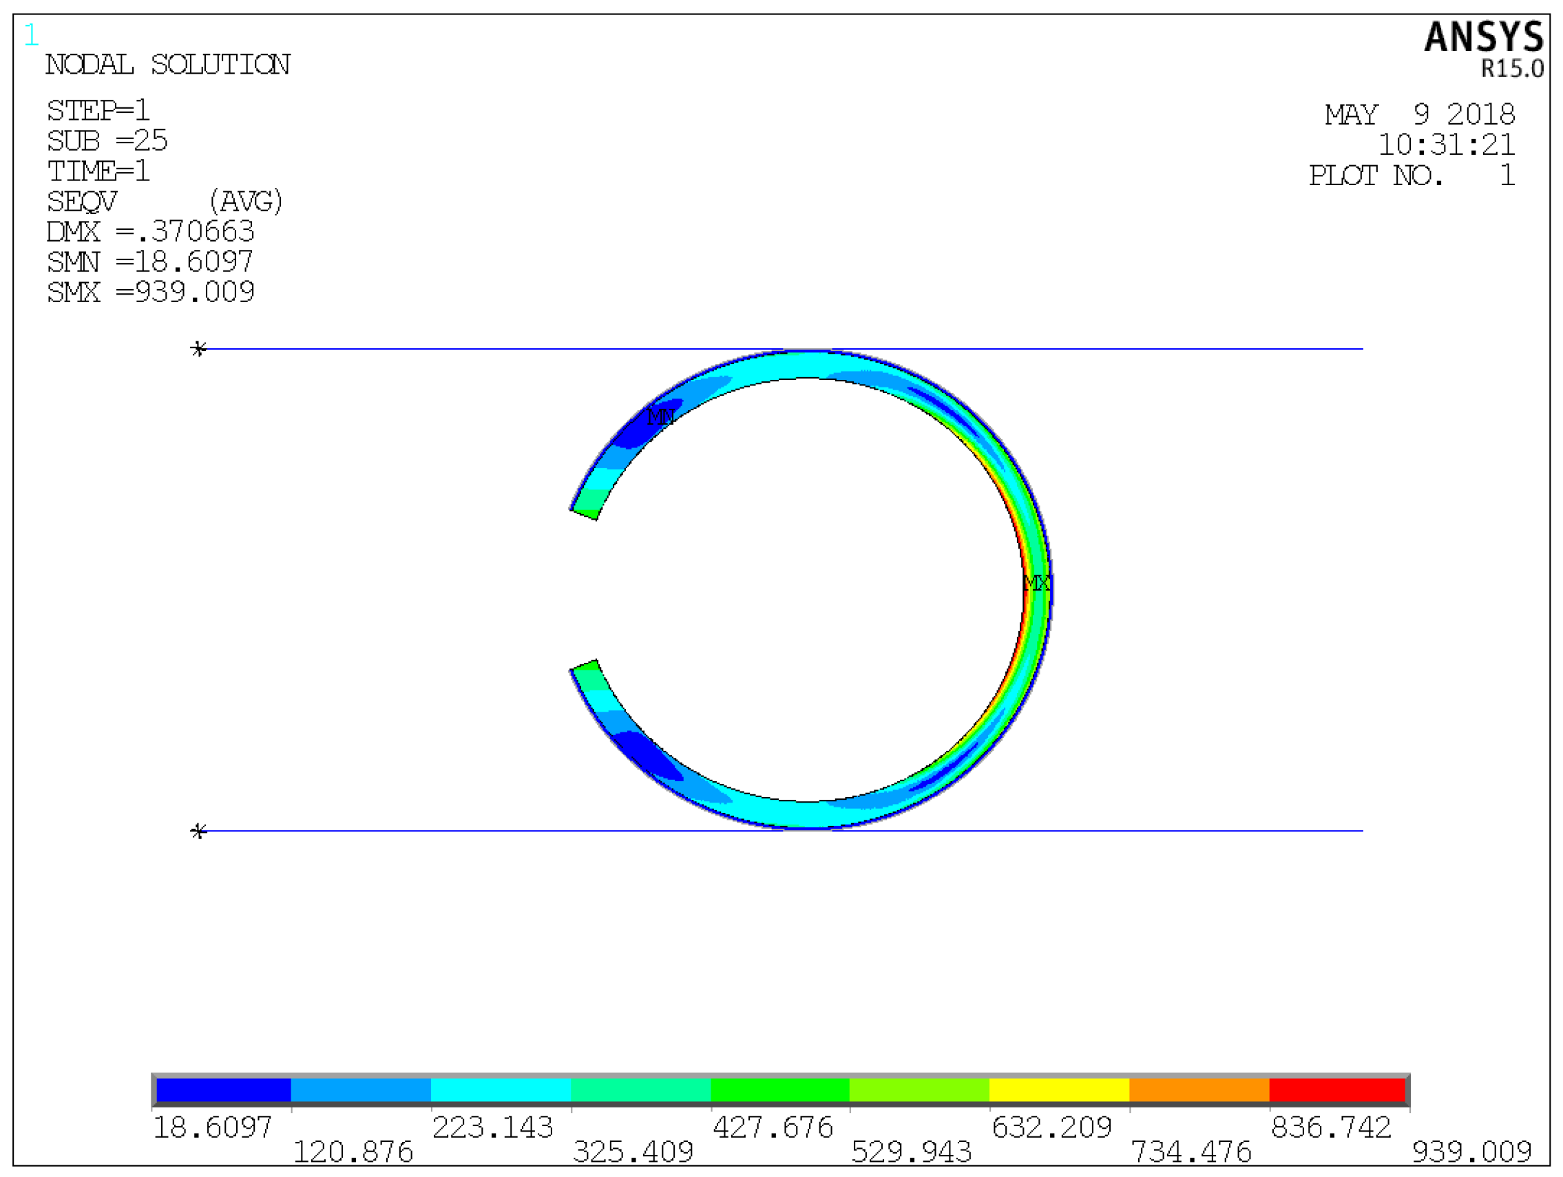Click the MX maximum stress marker
The height and width of the screenshot is (1177, 1563).
tap(1036, 583)
